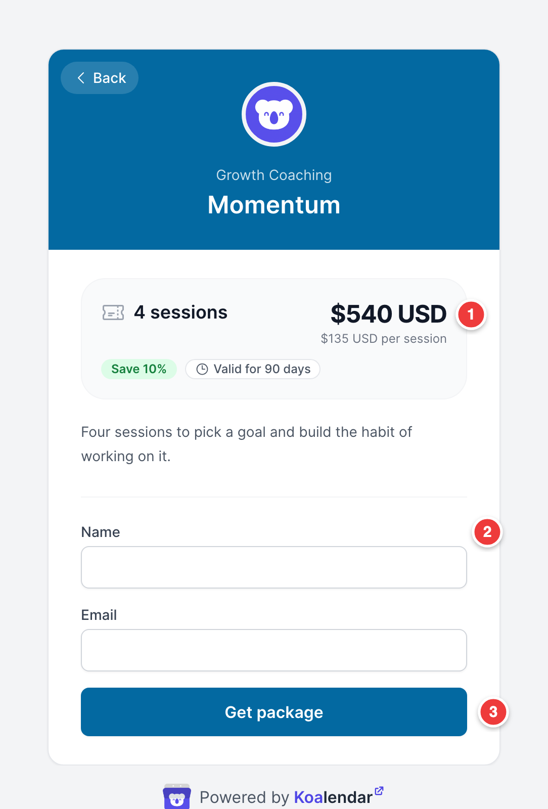Image resolution: width=548 pixels, height=809 pixels.
Task: Focus the Email input field
Action: tap(274, 650)
